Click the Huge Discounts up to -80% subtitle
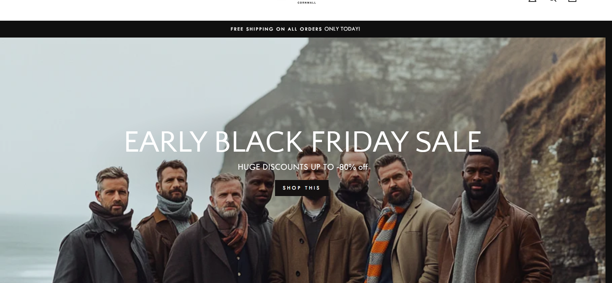Image resolution: width=612 pixels, height=283 pixels. click(x=303, y=167)
